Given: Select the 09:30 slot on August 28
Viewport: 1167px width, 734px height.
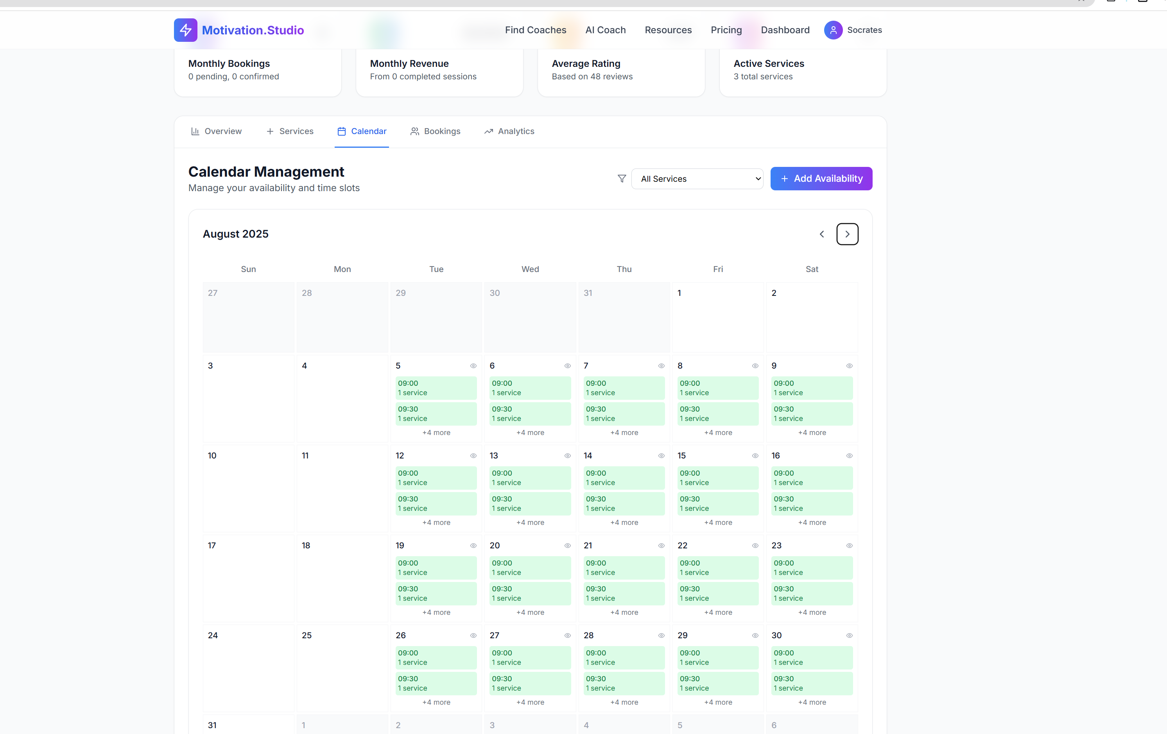Looking at the screenshot, I should tap(624, 683).
